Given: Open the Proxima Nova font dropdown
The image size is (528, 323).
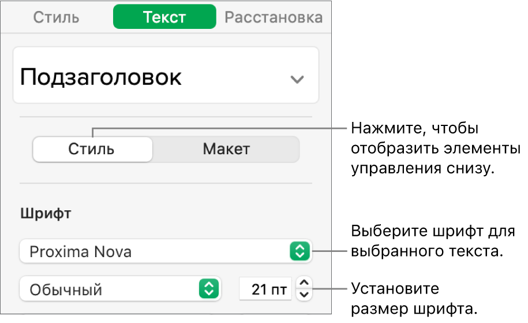Looking at the screenshot, I should point(166,251).
